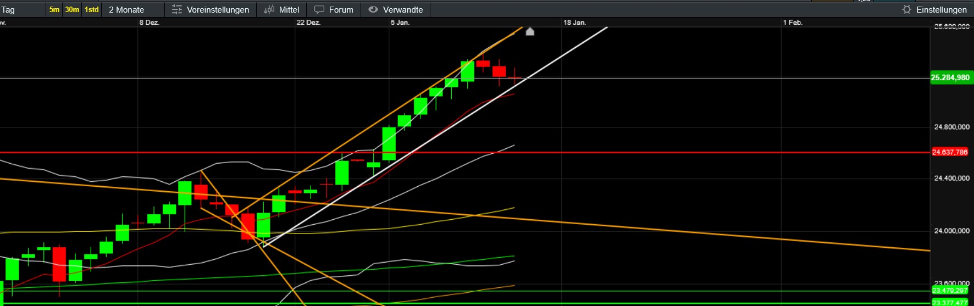Expand the Mittel chart size menu
This screenshot has width=974, height=306.
pos(289,10)
